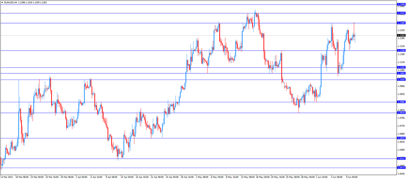Click the 13 Mar 2015 date label
Screen dimensions: 406x179
6,177
